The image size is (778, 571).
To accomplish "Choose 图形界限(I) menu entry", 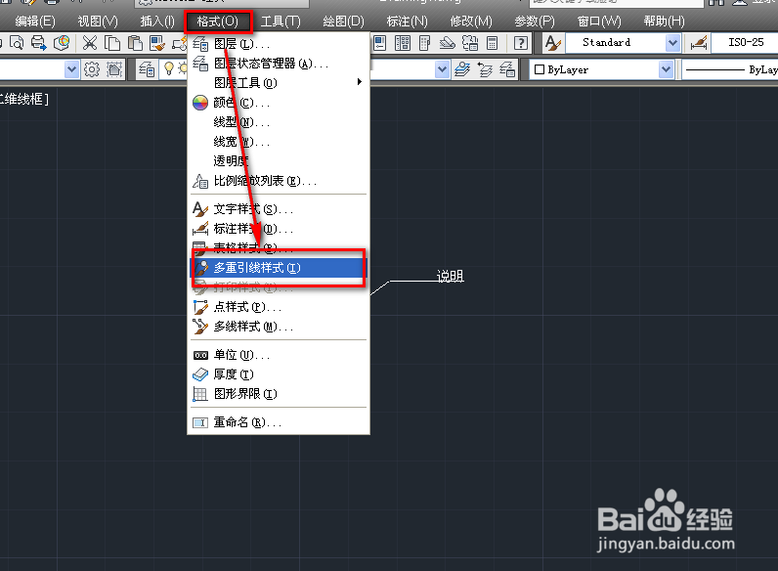I will pyautogui.click(x=279, y=394).
